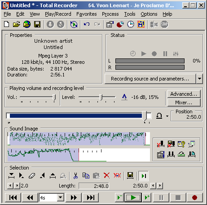This screenshot has width=207, height=205.
Task: Click the red ball with clock icon
Action: click(x=120, y=24)
